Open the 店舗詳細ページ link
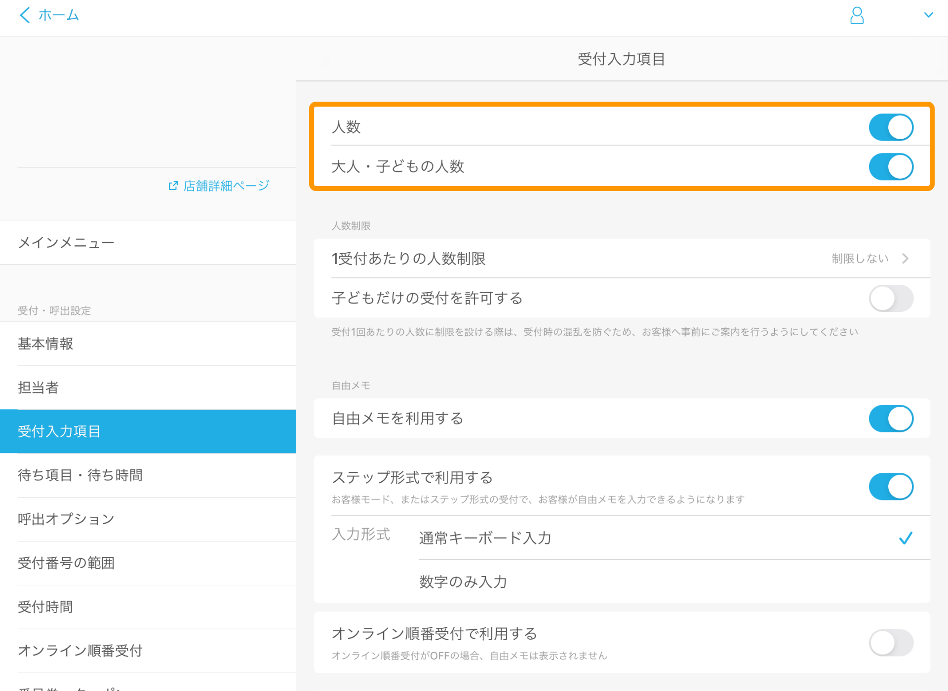948x691 pixels. click(226, 186)
